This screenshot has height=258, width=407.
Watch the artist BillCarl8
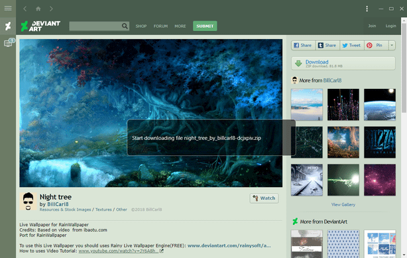(264, 198)
